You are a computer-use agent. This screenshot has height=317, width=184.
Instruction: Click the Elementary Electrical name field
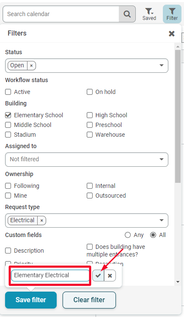click(50, 276)
